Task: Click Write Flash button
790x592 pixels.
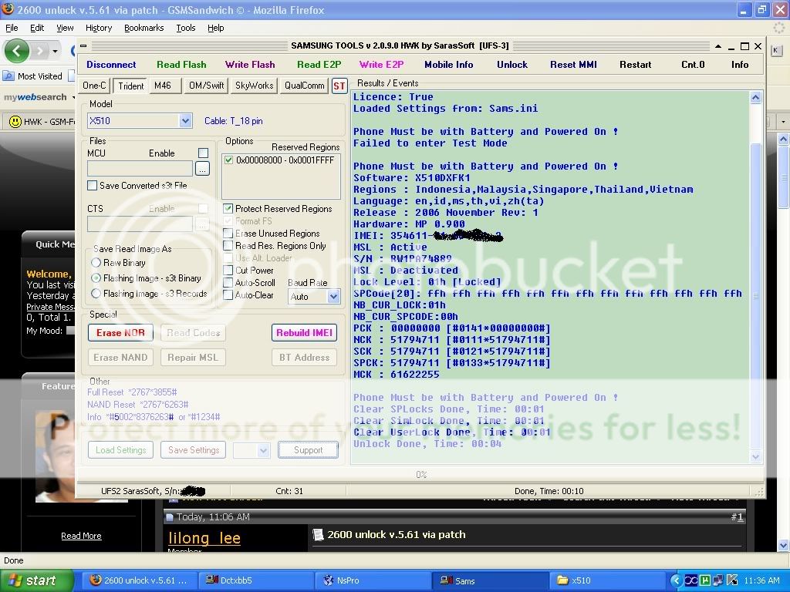Action: [250, 65]
